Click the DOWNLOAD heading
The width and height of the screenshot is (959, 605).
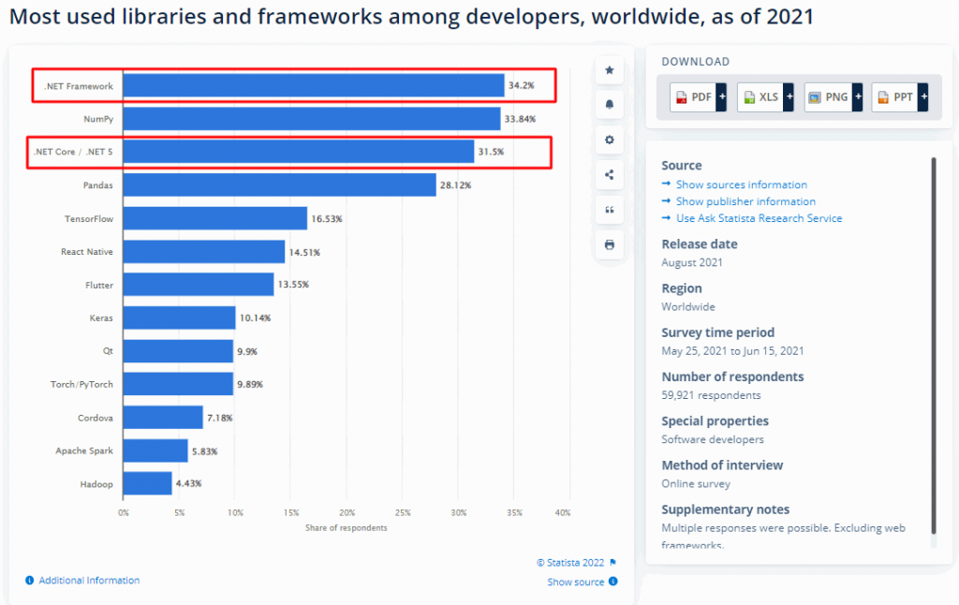(696, 62)
